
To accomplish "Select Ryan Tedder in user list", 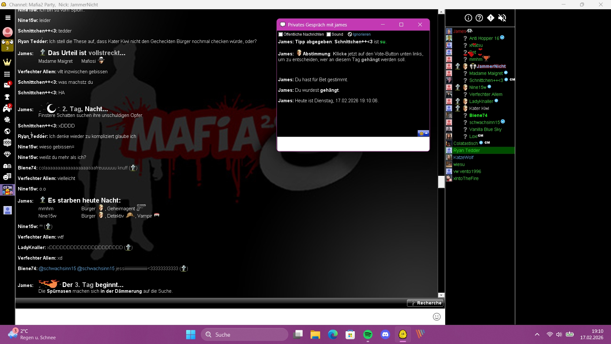I will coord(467,150).
